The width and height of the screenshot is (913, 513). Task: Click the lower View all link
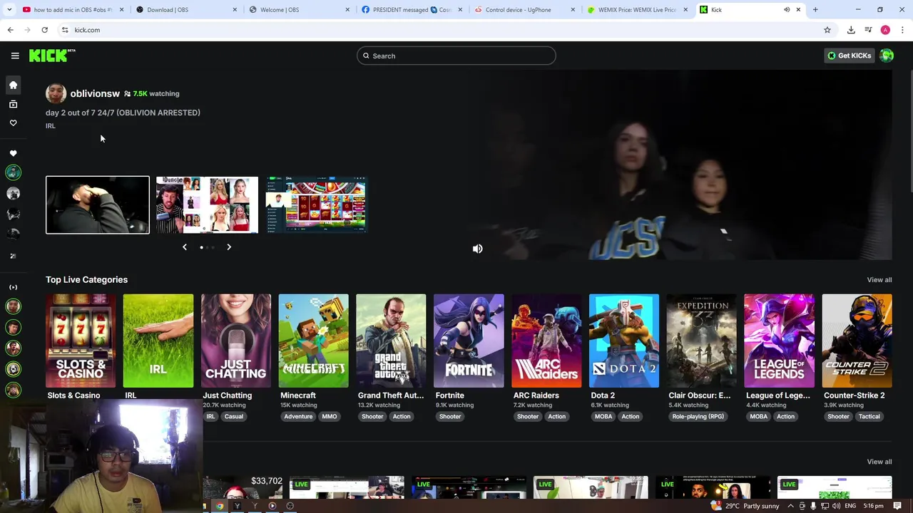879,462
